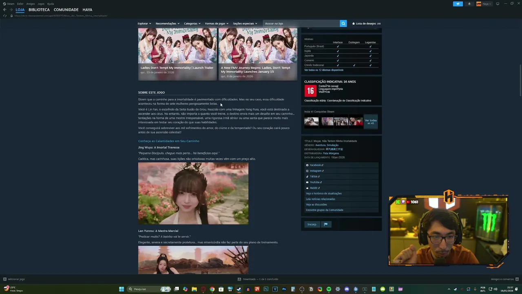Click Amigos e conversas in footer
This screenshot has width=522, height=294.
pos(504,279)
